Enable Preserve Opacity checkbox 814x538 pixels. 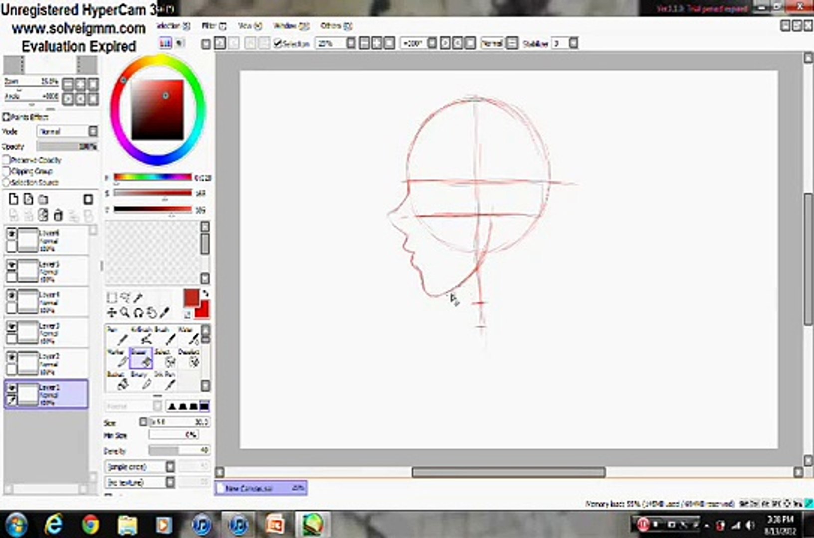[x=6, y=160]
